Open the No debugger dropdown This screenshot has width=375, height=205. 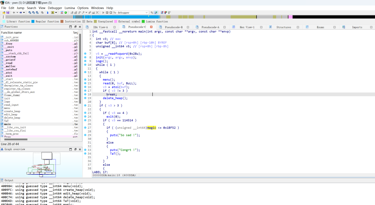[147, 12]
